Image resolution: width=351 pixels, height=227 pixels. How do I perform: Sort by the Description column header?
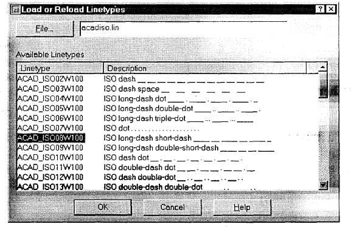pyautogui.click(x=204, y=68)
